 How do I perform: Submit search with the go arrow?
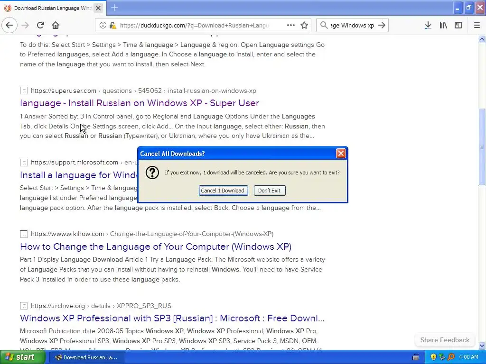382,25
